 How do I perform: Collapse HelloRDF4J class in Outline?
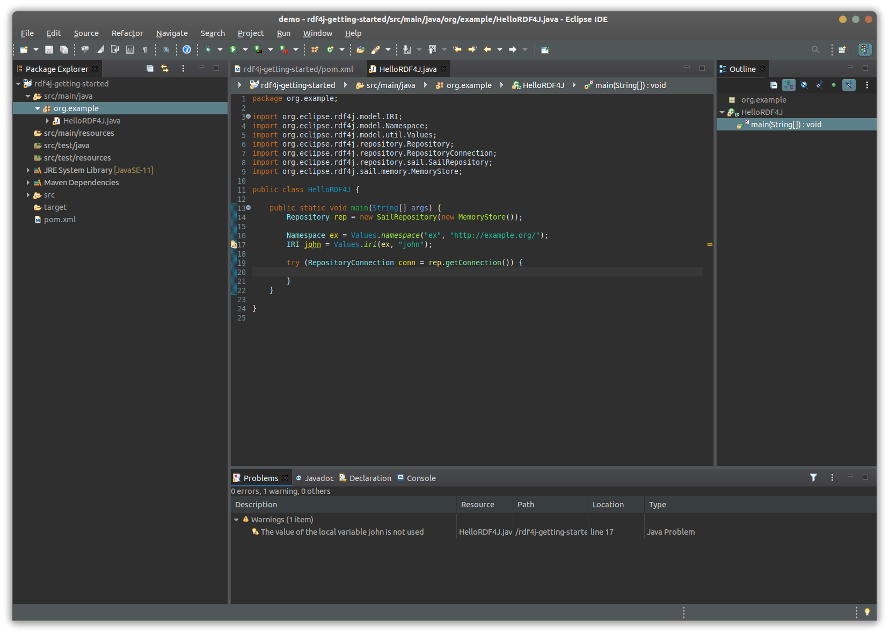tap(722, 112)
